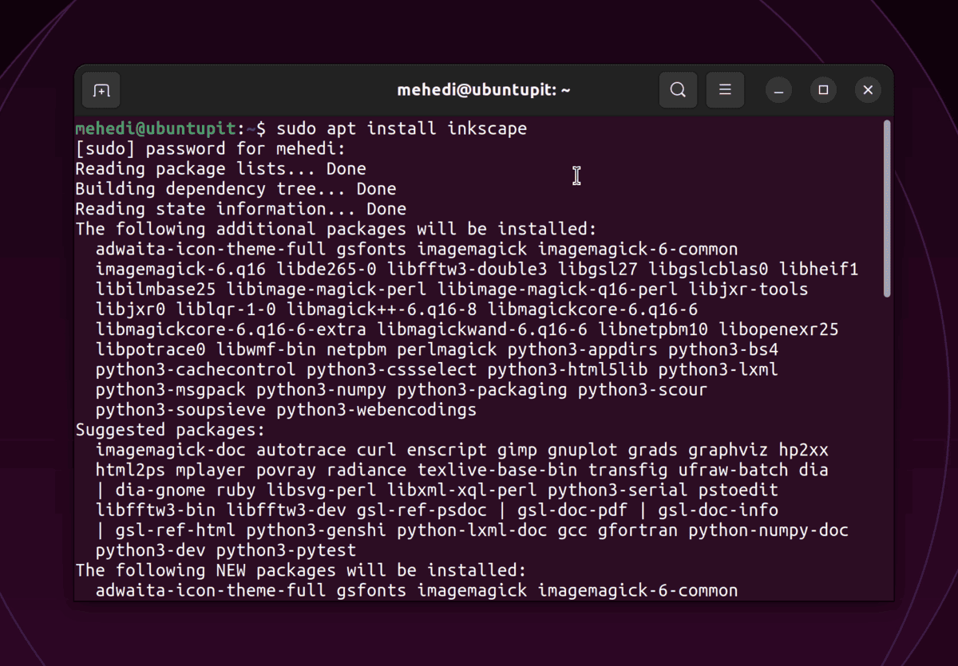Click the suggested package gnuplot
Screen dimensions: 958x666
pos(583,450)
